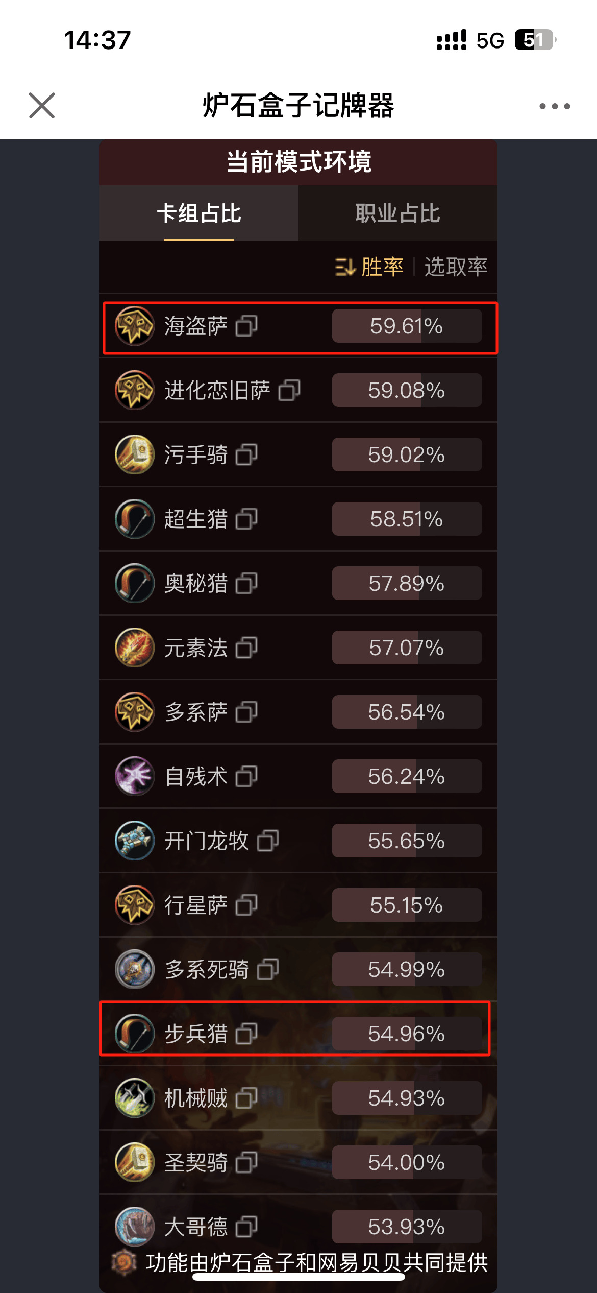Copy the 开门龙牧 deck code icon
This screenshot has width=597, height=1293.
coord(268,841)
